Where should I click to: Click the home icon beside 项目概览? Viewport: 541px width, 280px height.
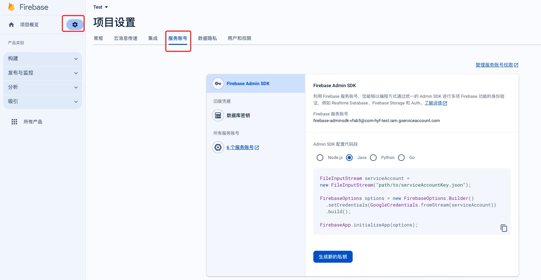pyautogui.click(x=11, y=25)
